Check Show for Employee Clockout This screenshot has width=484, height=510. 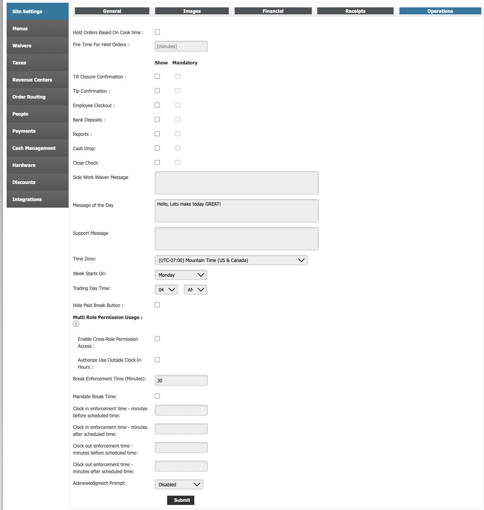tap(157, 105)
